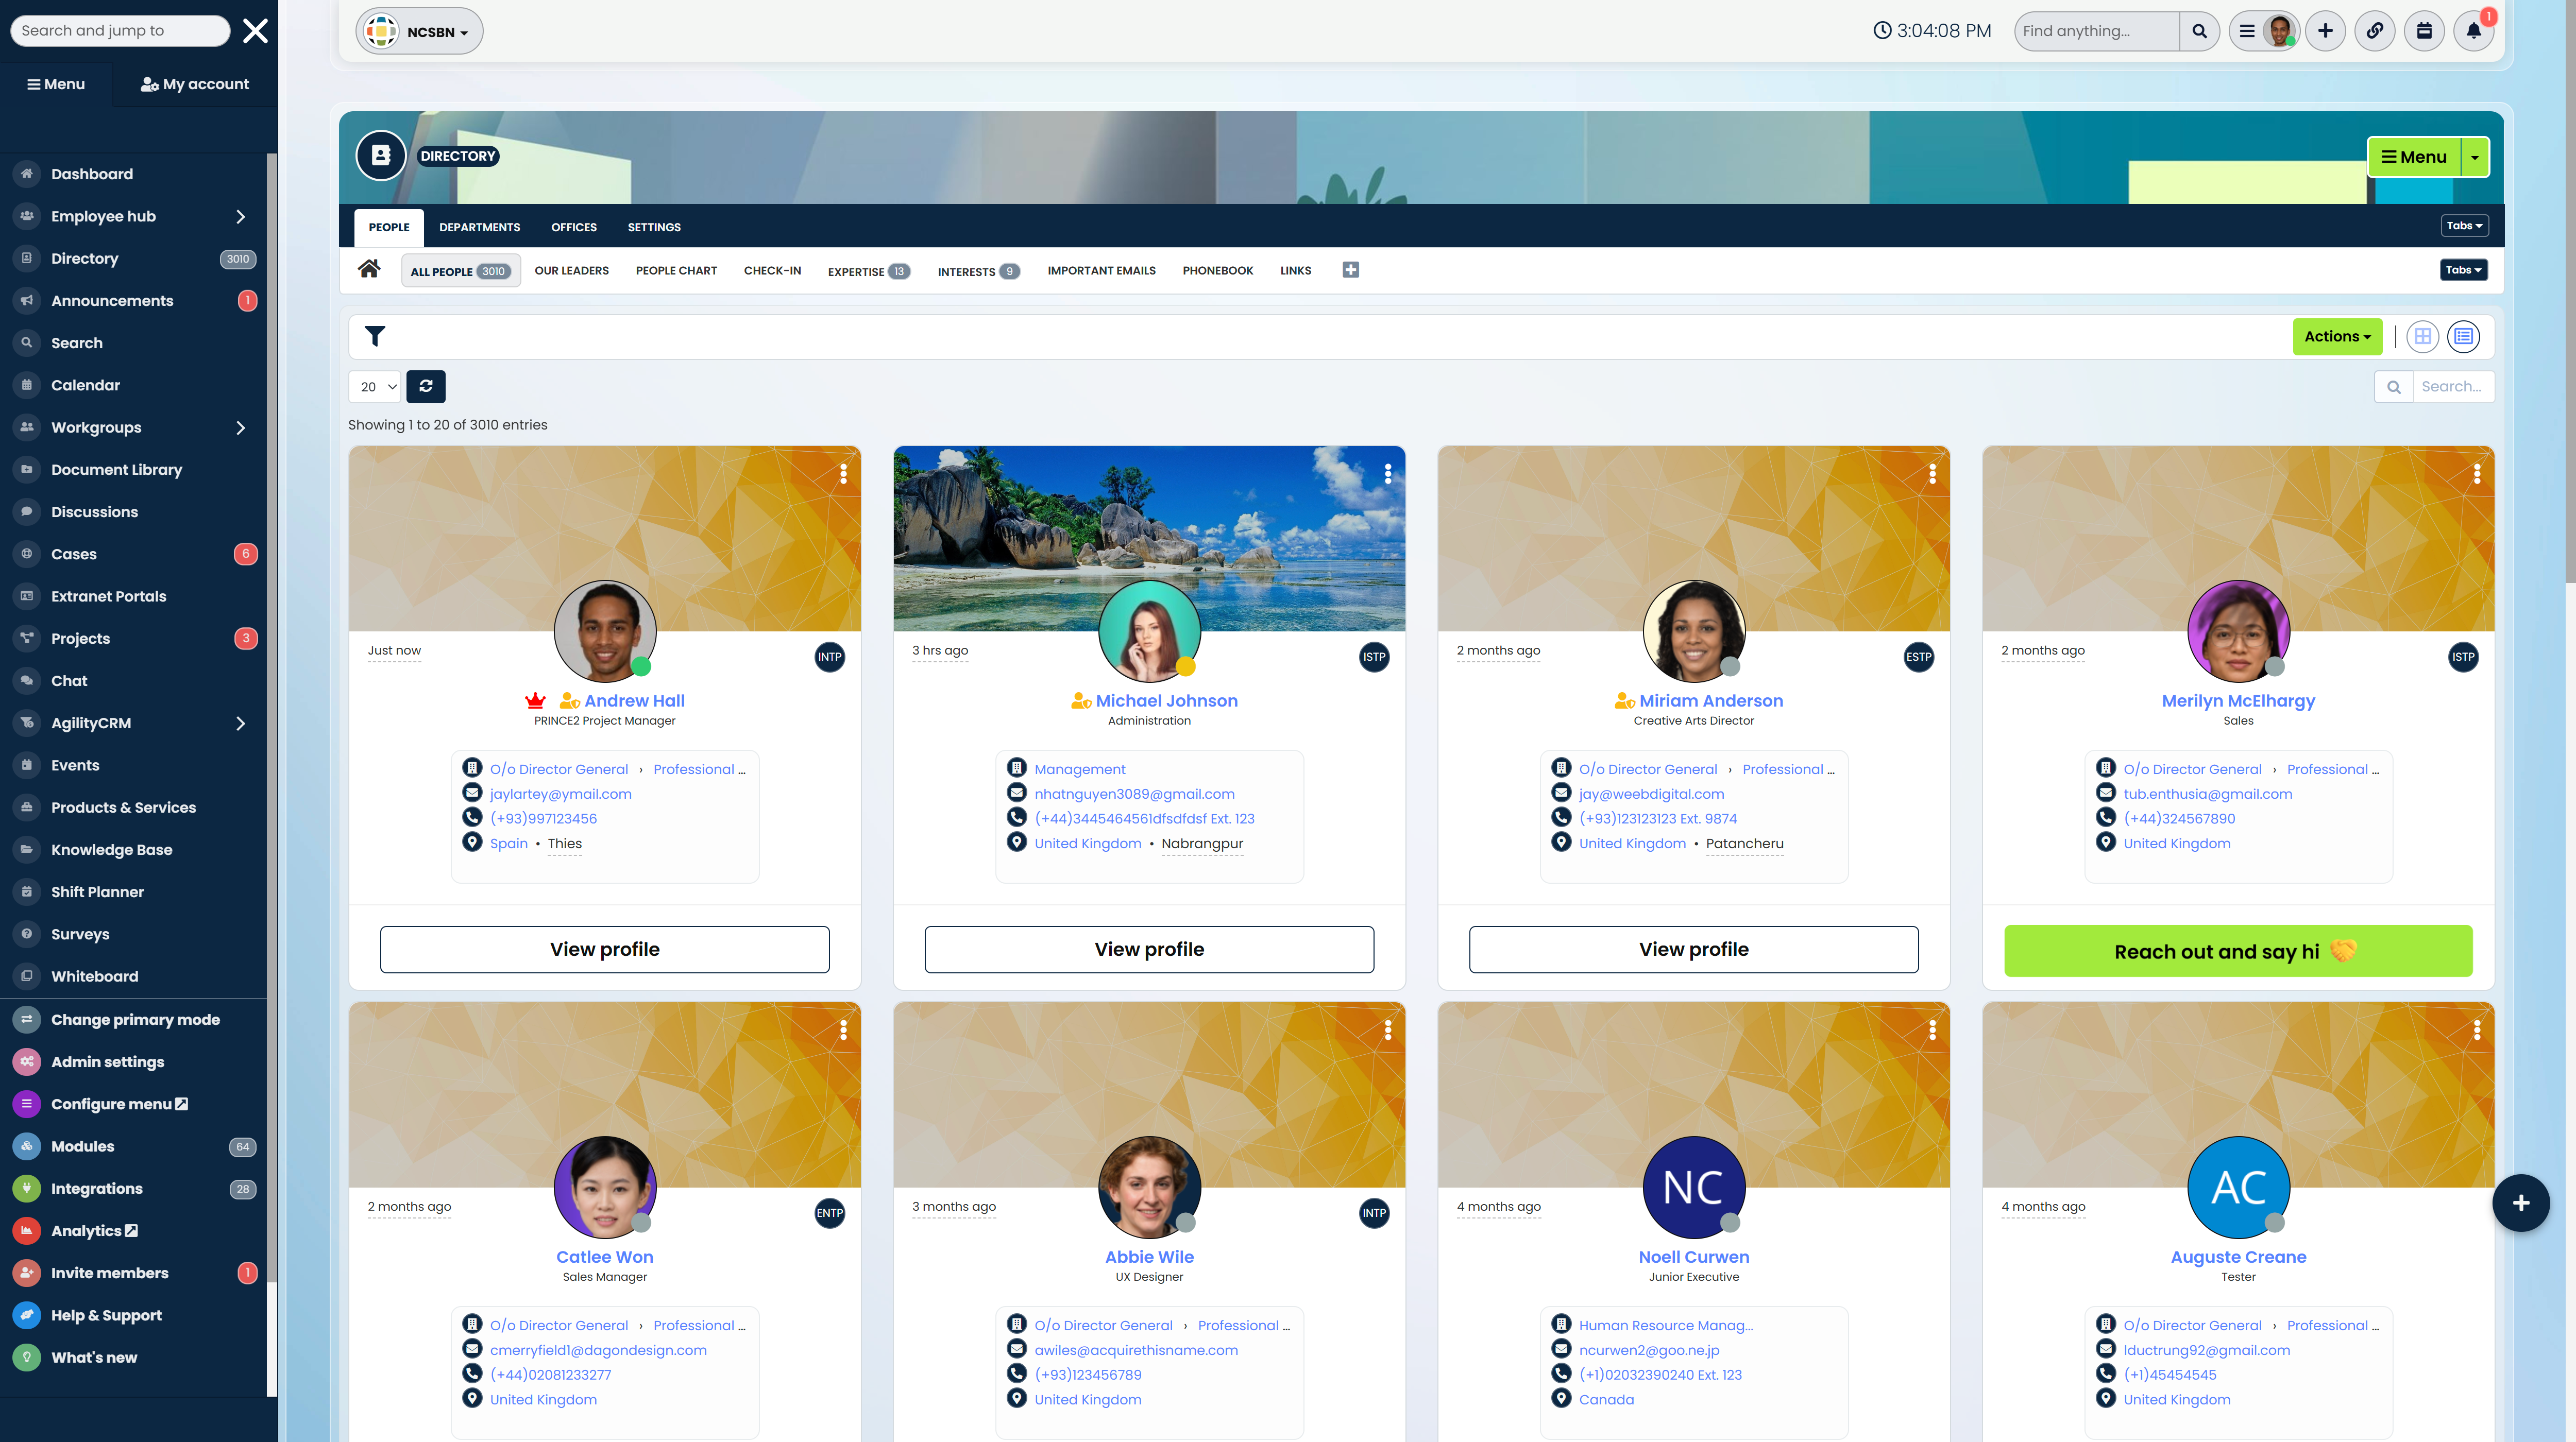Open the filter funnel icon
2576x1442 pixels.
pyautogui.click(x=375, y=337)
